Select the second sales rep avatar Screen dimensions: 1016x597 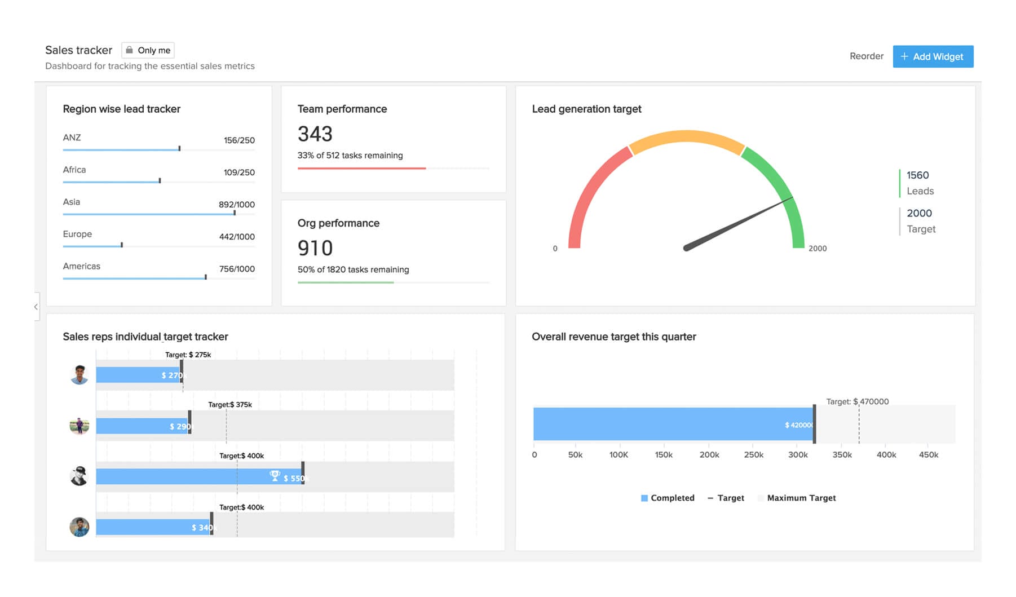(79, 426)
